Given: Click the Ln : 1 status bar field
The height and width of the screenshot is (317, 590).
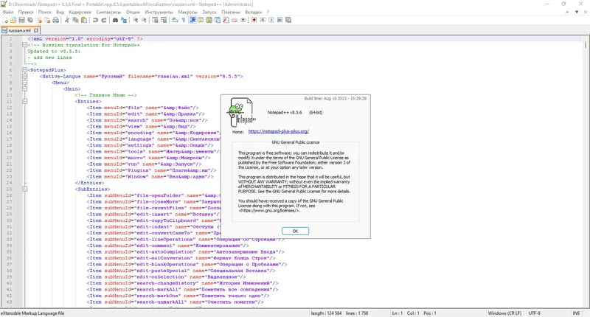Looking at the screenshot, I should pyautogui.click(x=398, y=313).
